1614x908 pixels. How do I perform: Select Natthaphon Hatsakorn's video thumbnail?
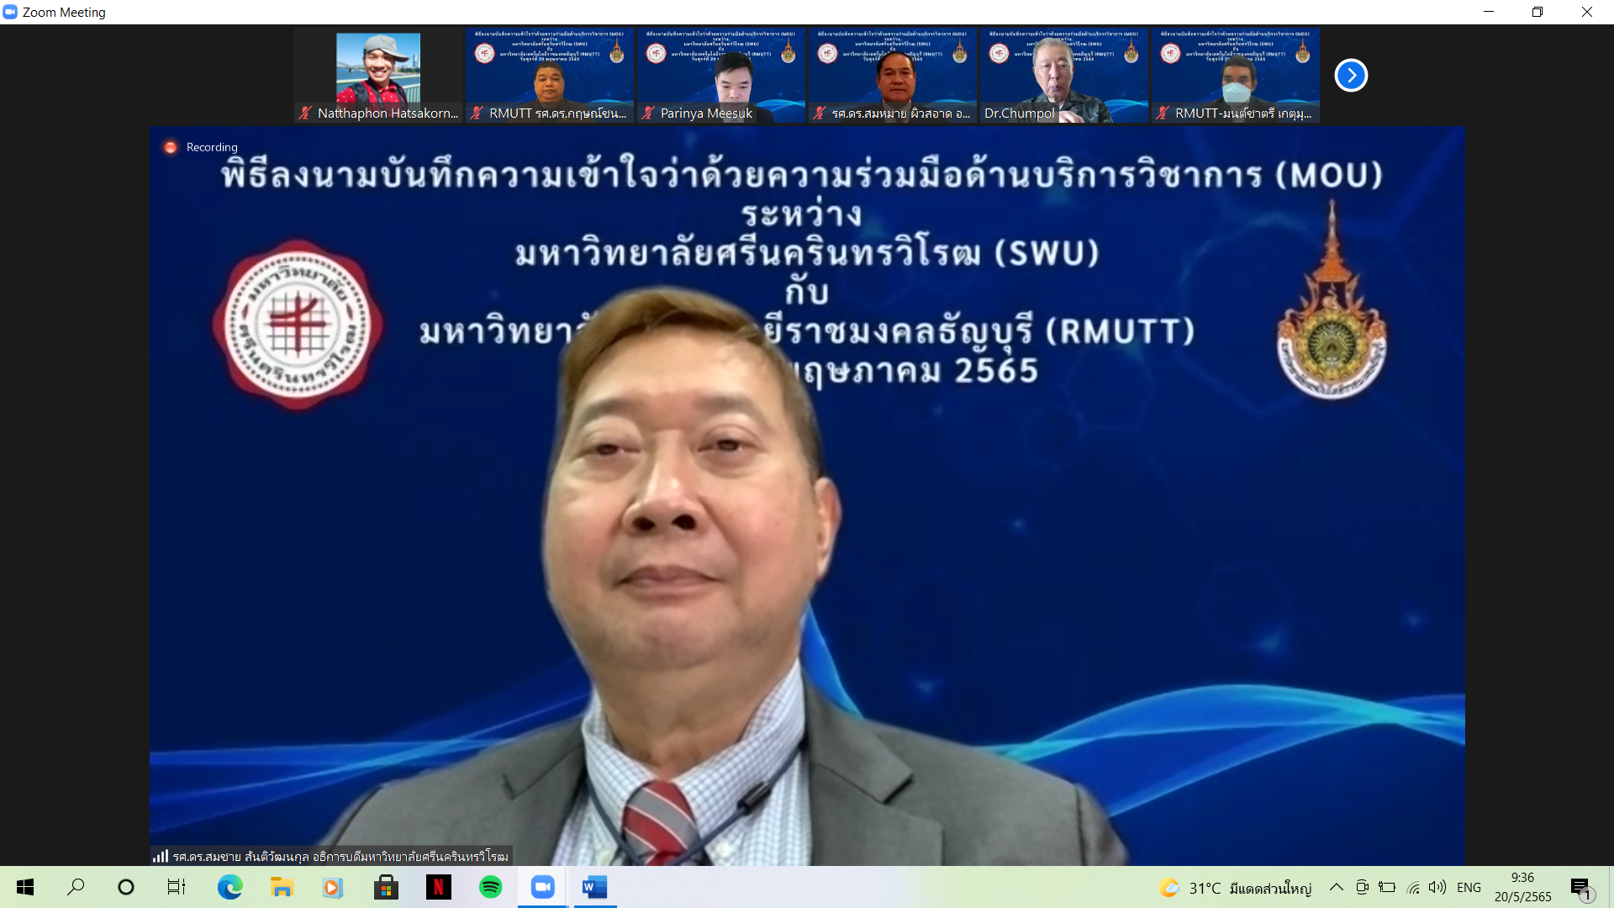378,76
